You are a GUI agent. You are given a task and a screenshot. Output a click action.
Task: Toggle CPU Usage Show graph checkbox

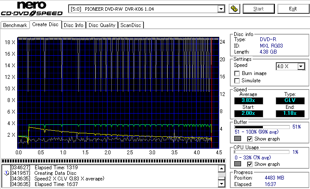250,164
